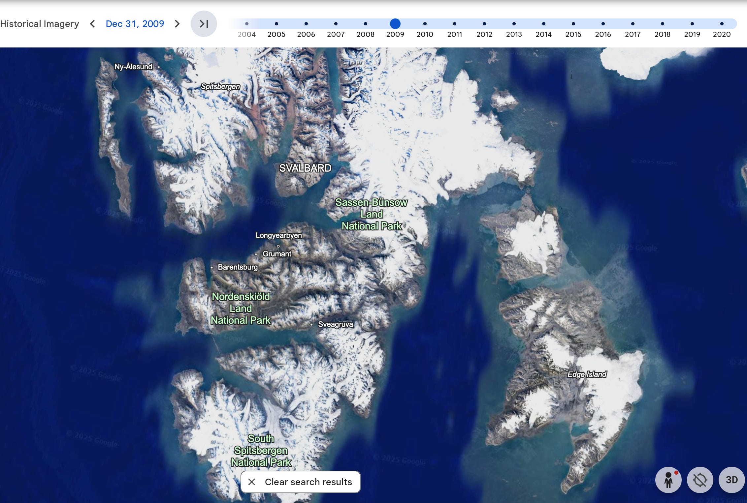Screen dimensions: 747x503
Task: Click Longyearbyen place marker
Action: (278, 246)
